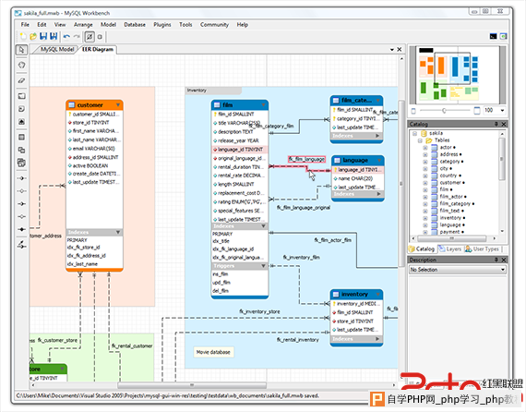Switch to the EER Diagram tab
Screen dimensions: 526x412
pyautogui.click(x=98, y=49)
